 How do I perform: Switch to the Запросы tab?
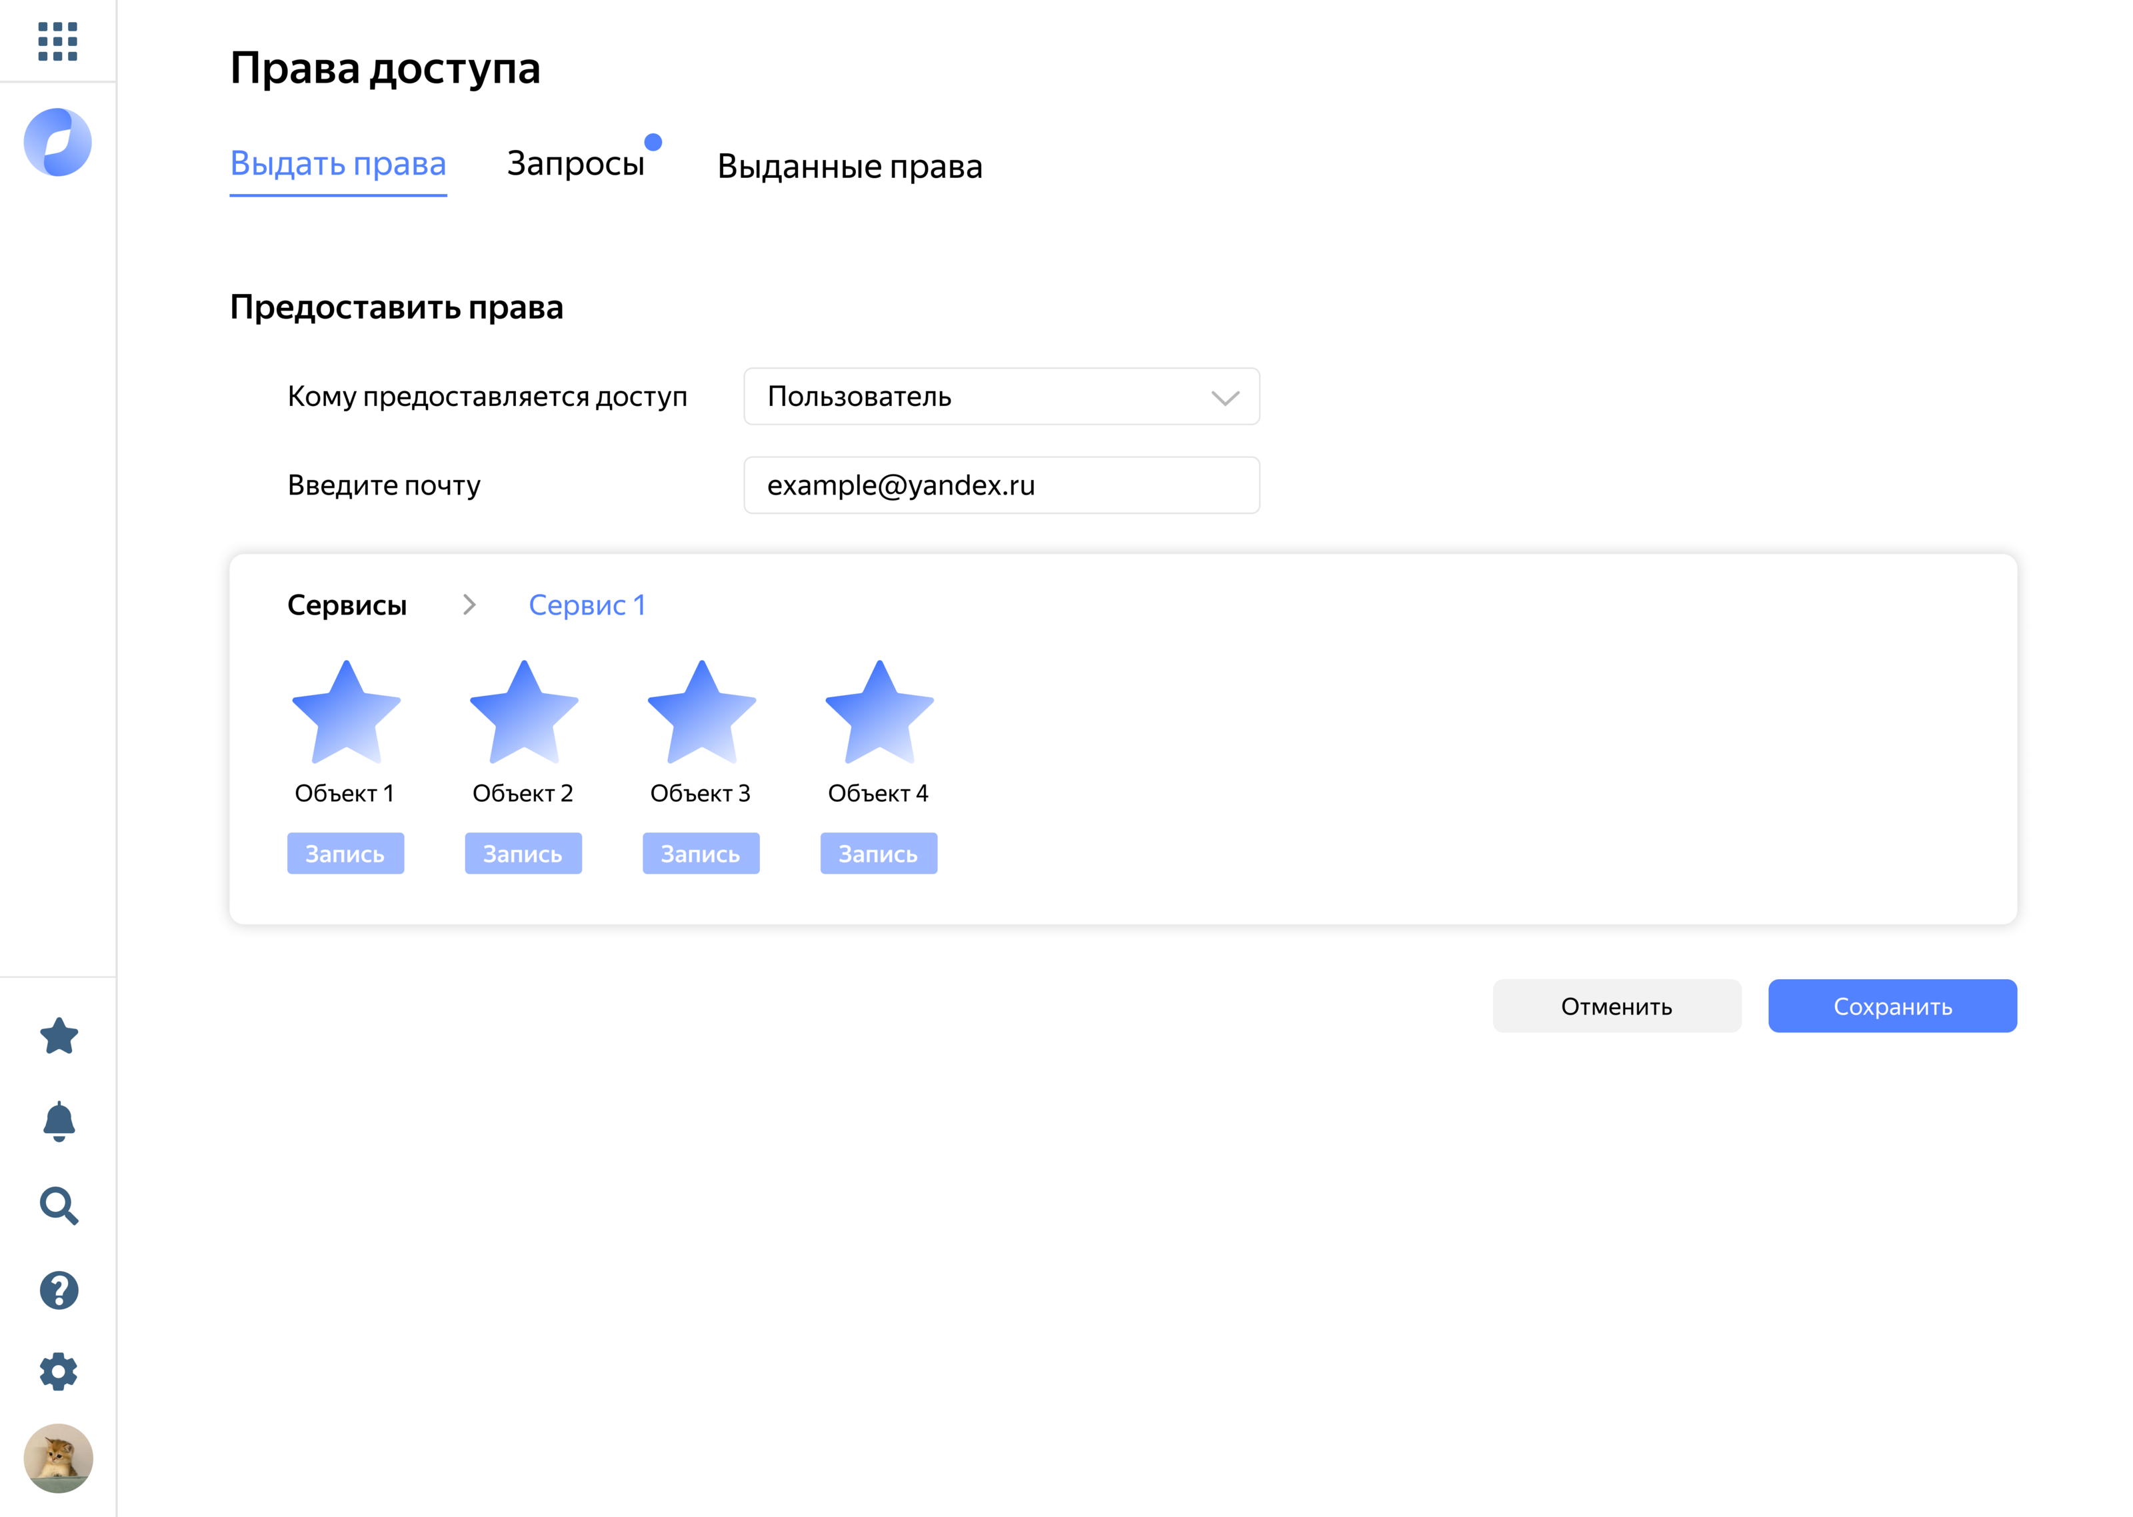pos(575,165)
